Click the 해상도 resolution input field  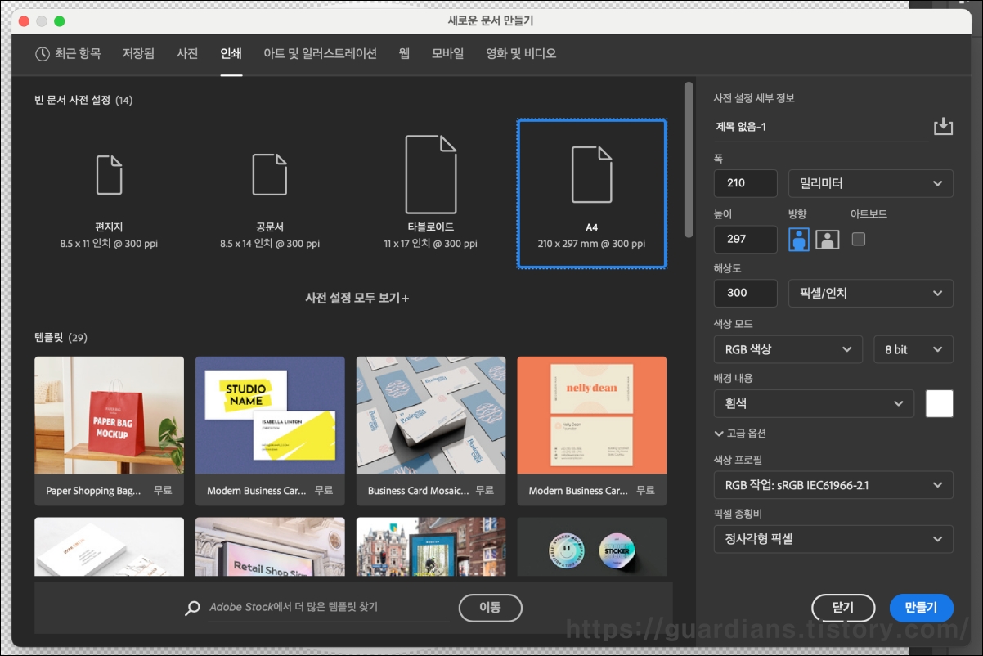coord(745,293)
